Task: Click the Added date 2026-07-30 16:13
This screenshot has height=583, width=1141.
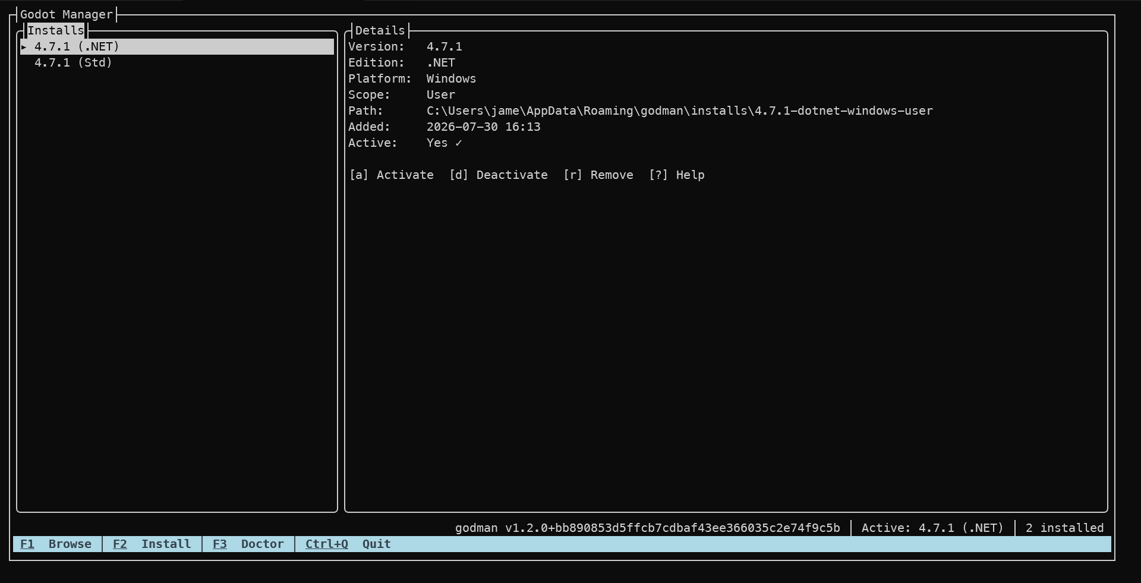Action: coord(484,127)
